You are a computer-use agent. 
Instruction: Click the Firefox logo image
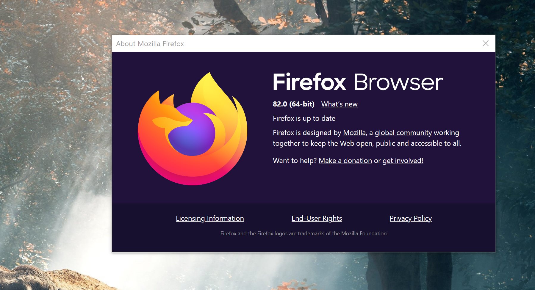[193, 128]
